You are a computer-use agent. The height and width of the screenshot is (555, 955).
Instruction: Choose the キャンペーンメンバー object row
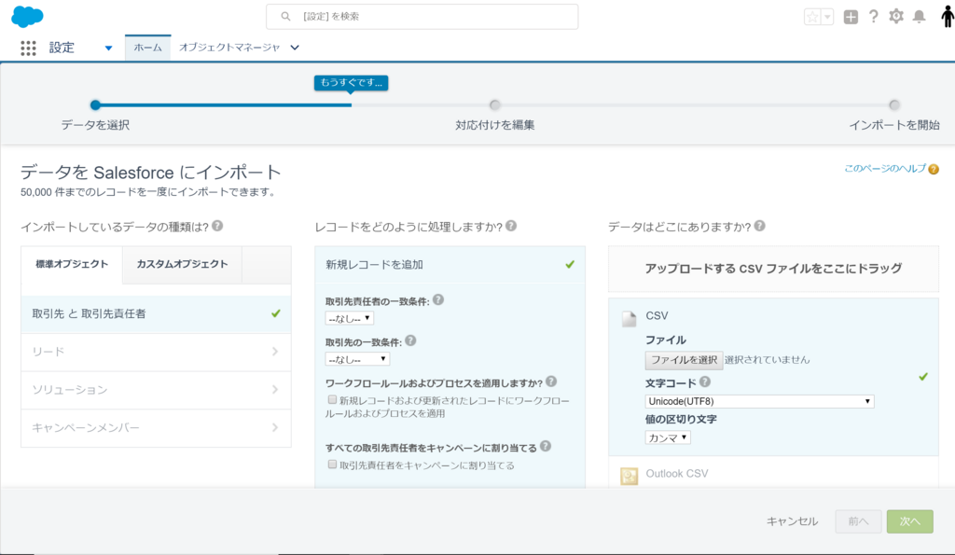coord(156,427)
